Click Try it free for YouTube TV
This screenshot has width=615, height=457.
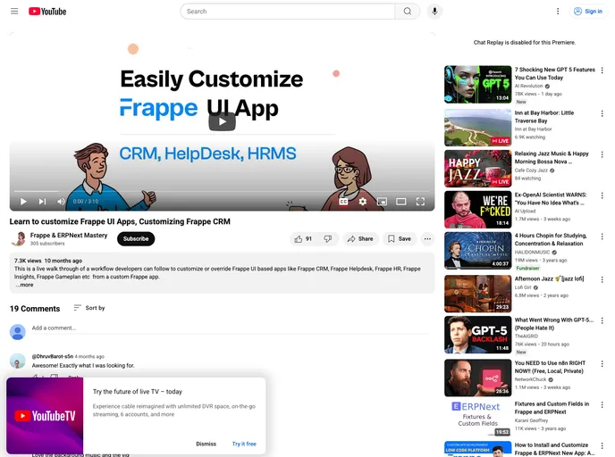coord(244,444)
